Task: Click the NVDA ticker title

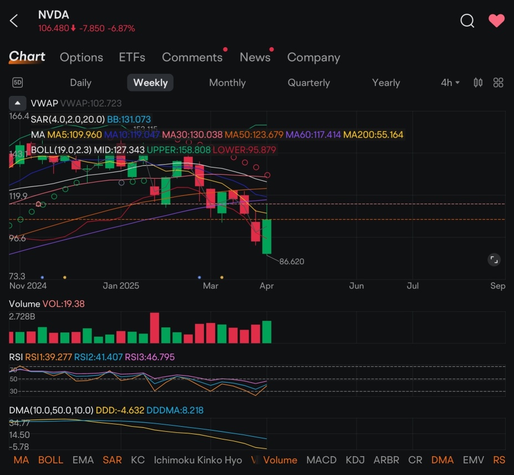Action: [x=53, y=15]
